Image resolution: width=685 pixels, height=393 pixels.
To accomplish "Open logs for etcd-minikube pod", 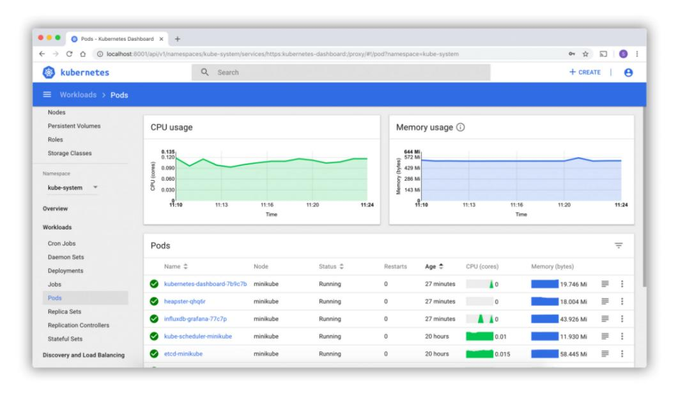I will tap(605, 354).
